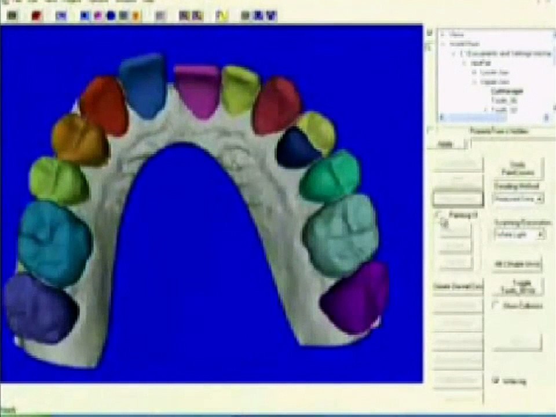556x417 pixels.
Task: Click the input field right of the small button
Action: (x=513, y=144)
